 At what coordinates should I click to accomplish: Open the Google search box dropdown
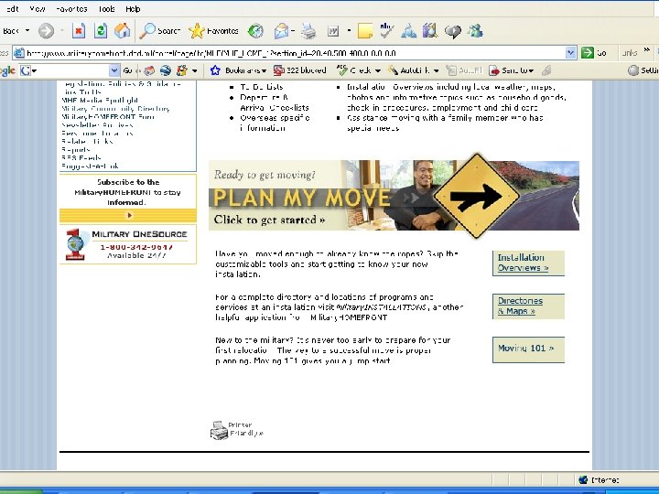tap(113, 70)
